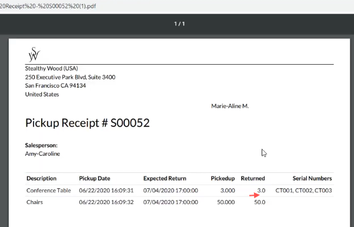The image size is (354, 227).
Task: Click the 250 Executive Park Blvd address line
Action: pyautogui.click(x=70, y=77)
